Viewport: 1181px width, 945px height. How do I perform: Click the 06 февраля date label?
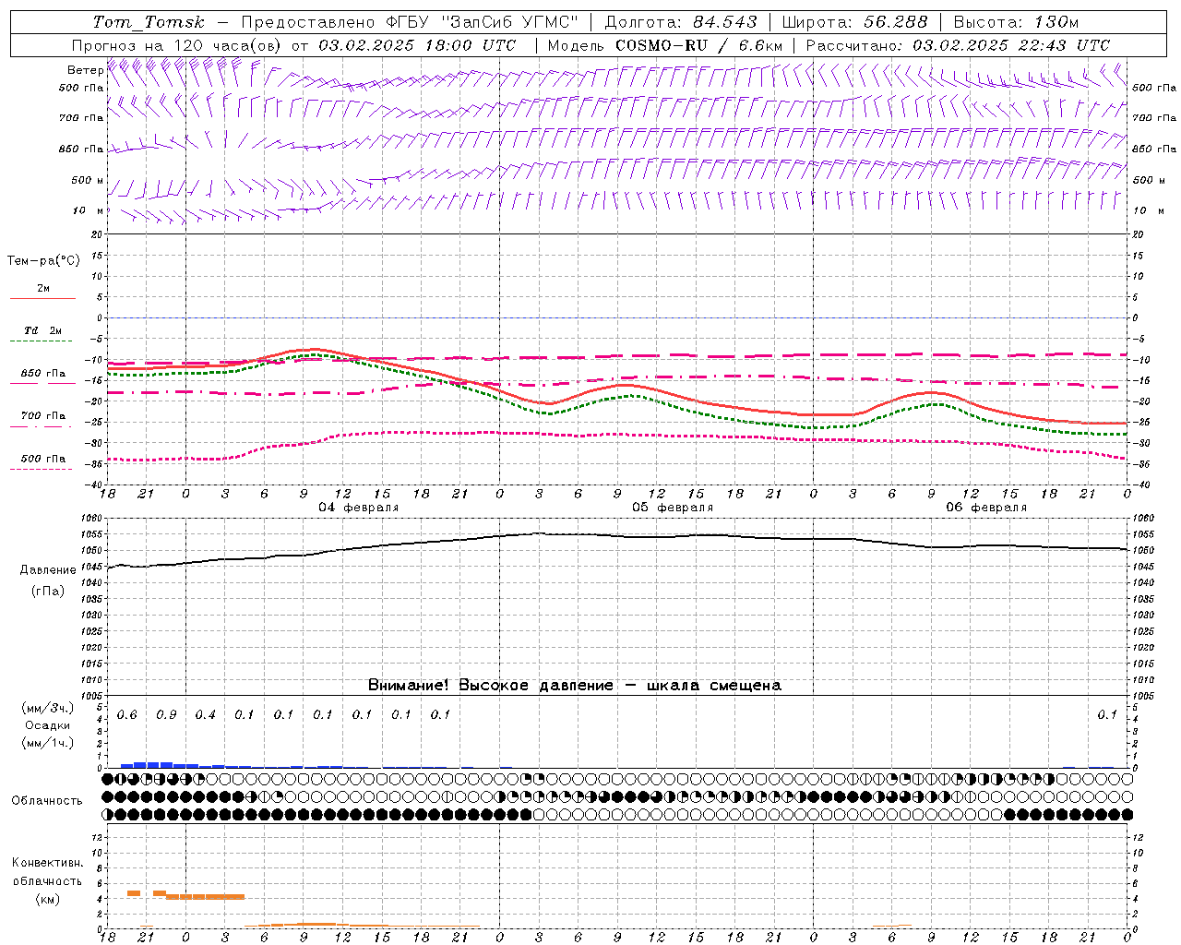[986, 508]
